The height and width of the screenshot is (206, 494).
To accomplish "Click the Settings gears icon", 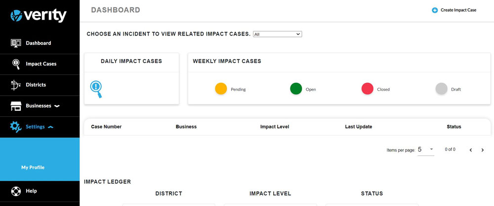I will (16, 127).
